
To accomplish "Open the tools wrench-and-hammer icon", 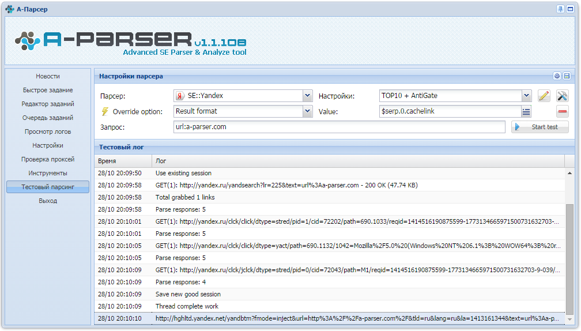I will tap(562, 96).
